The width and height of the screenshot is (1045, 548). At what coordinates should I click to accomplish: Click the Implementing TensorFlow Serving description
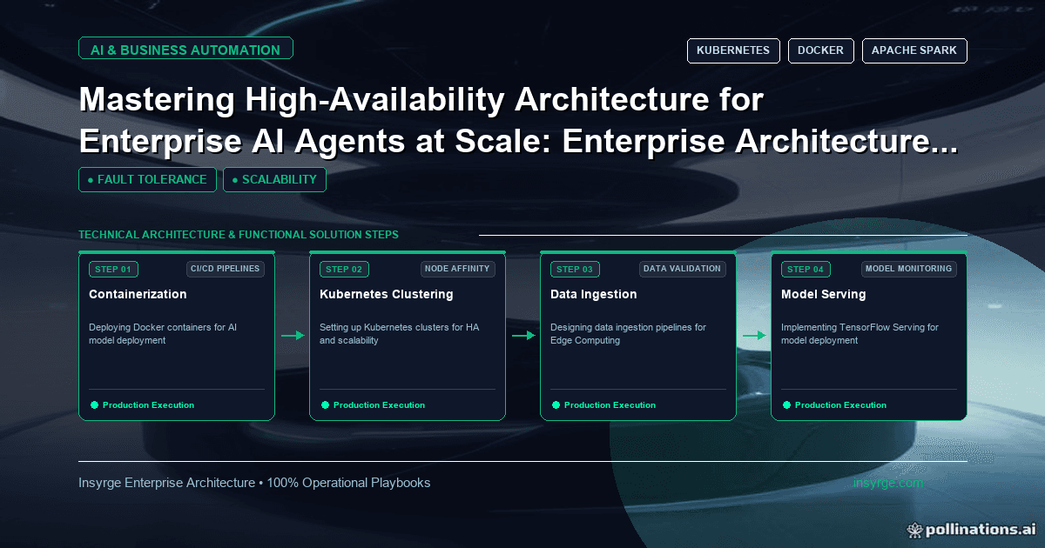click(x=860, y=334)
